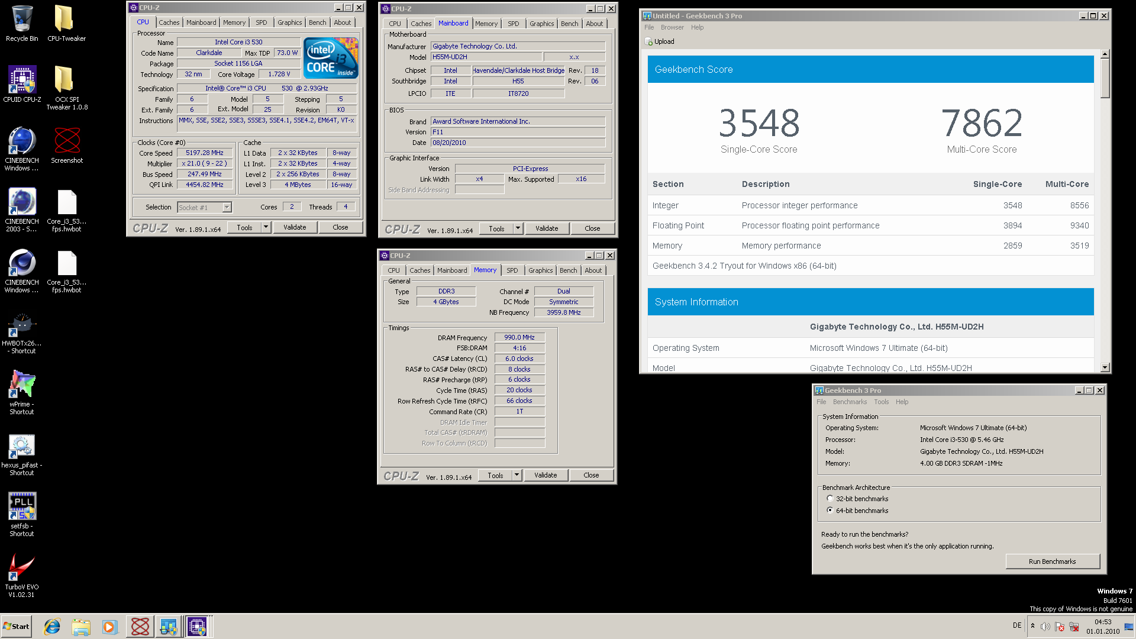Image resolution: width=1136 pixels, height=639 pixels.
Task: Click Multi-Core Score 7862
Action: (982, 123)
